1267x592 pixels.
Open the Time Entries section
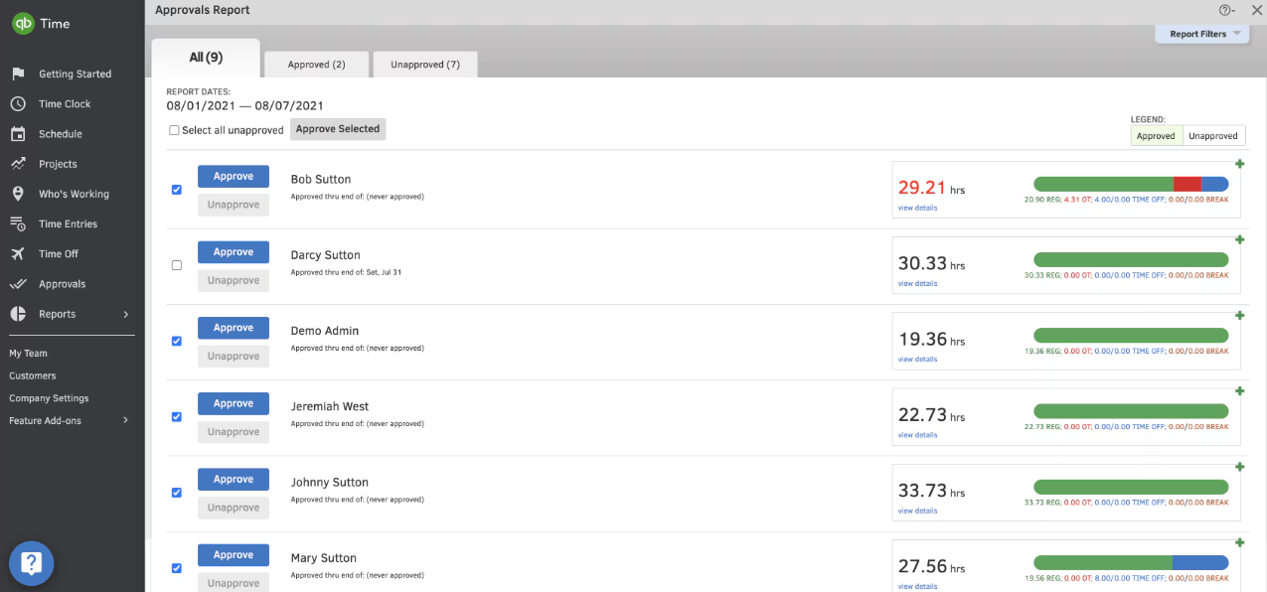20,223
